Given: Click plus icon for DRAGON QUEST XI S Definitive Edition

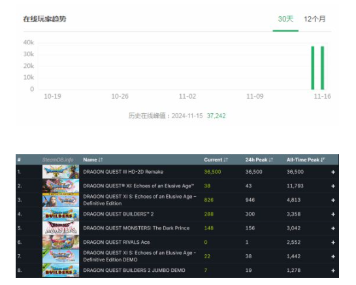Looking at the screenshot, I should coord(333,200).
